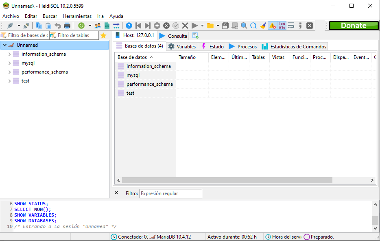Expand the mysql database node
380x241 pixels.
pos(9,63)
